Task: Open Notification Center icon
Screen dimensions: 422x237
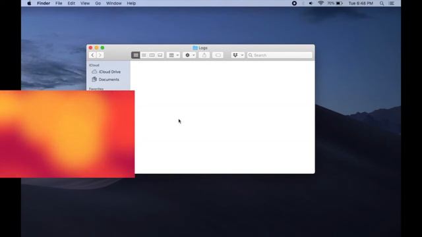Action: [x=392, y=3]
